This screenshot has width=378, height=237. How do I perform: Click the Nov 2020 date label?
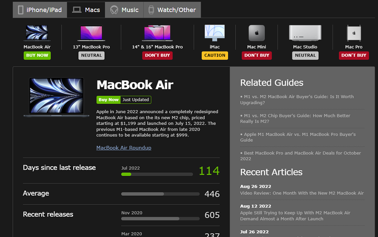point(132,213)
